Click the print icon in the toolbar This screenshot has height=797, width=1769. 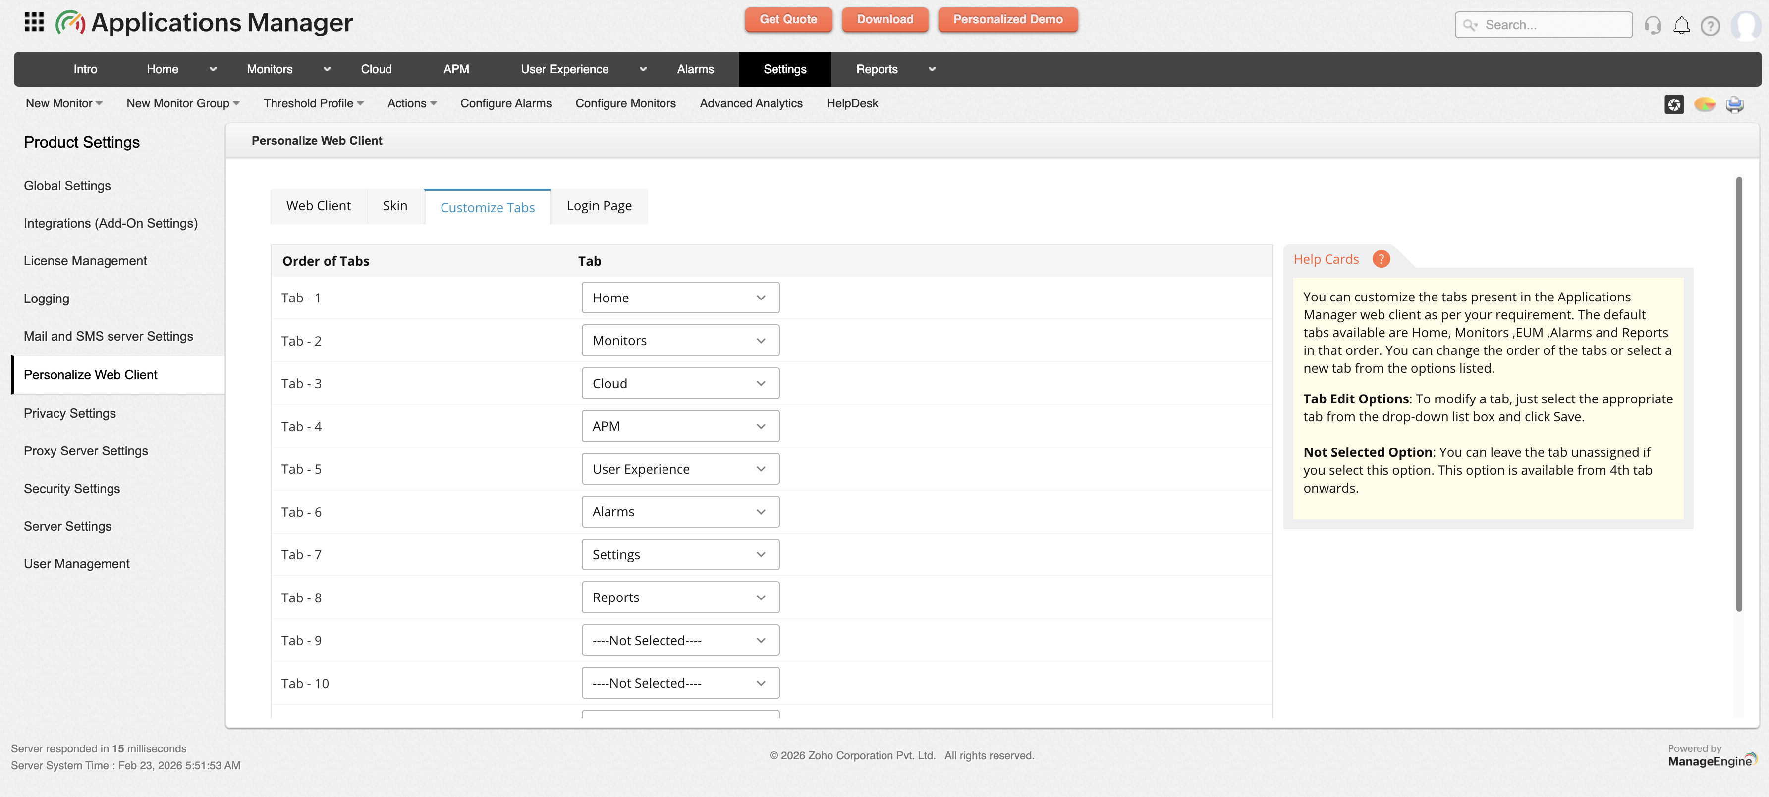point(1735,104)
